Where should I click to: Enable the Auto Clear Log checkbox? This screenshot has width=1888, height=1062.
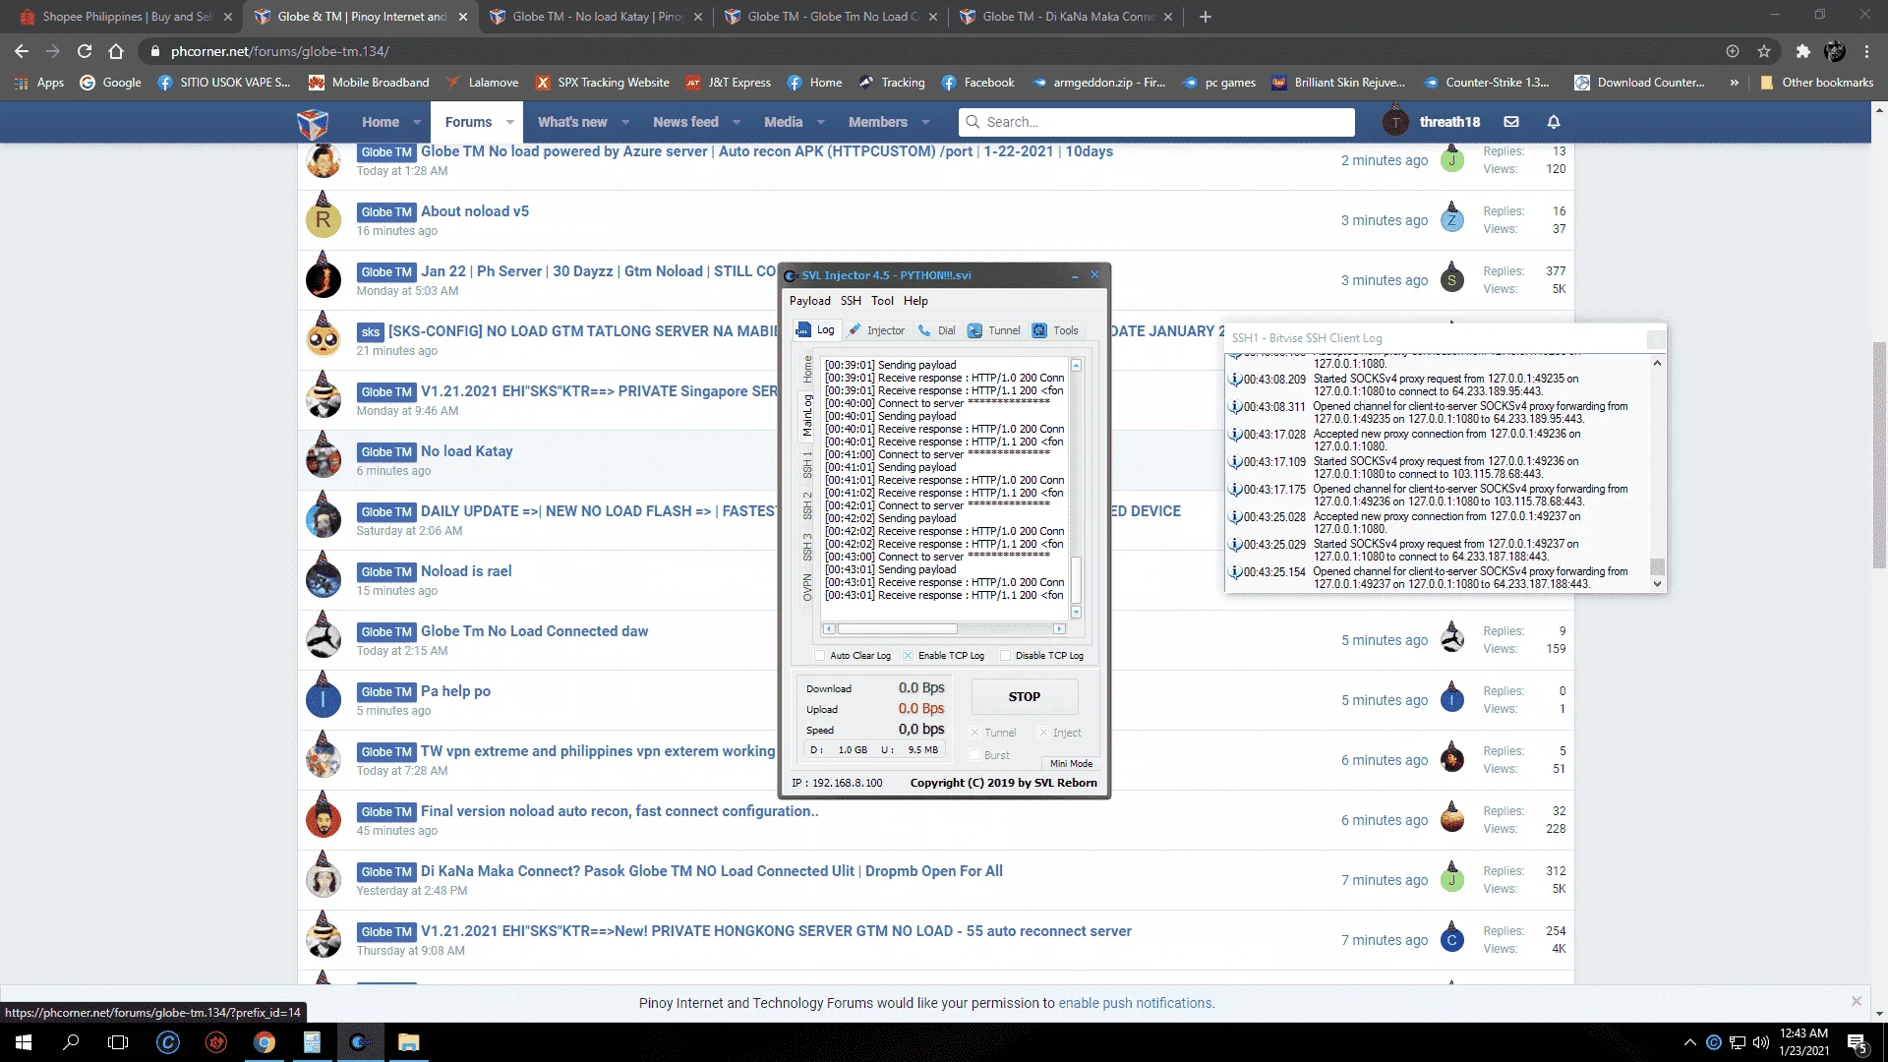pos(820,656)
